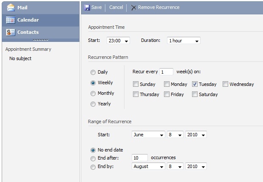Screen dimensions: 263x182
Task: Click the Mail envelope icon
Action: [11, 8]
